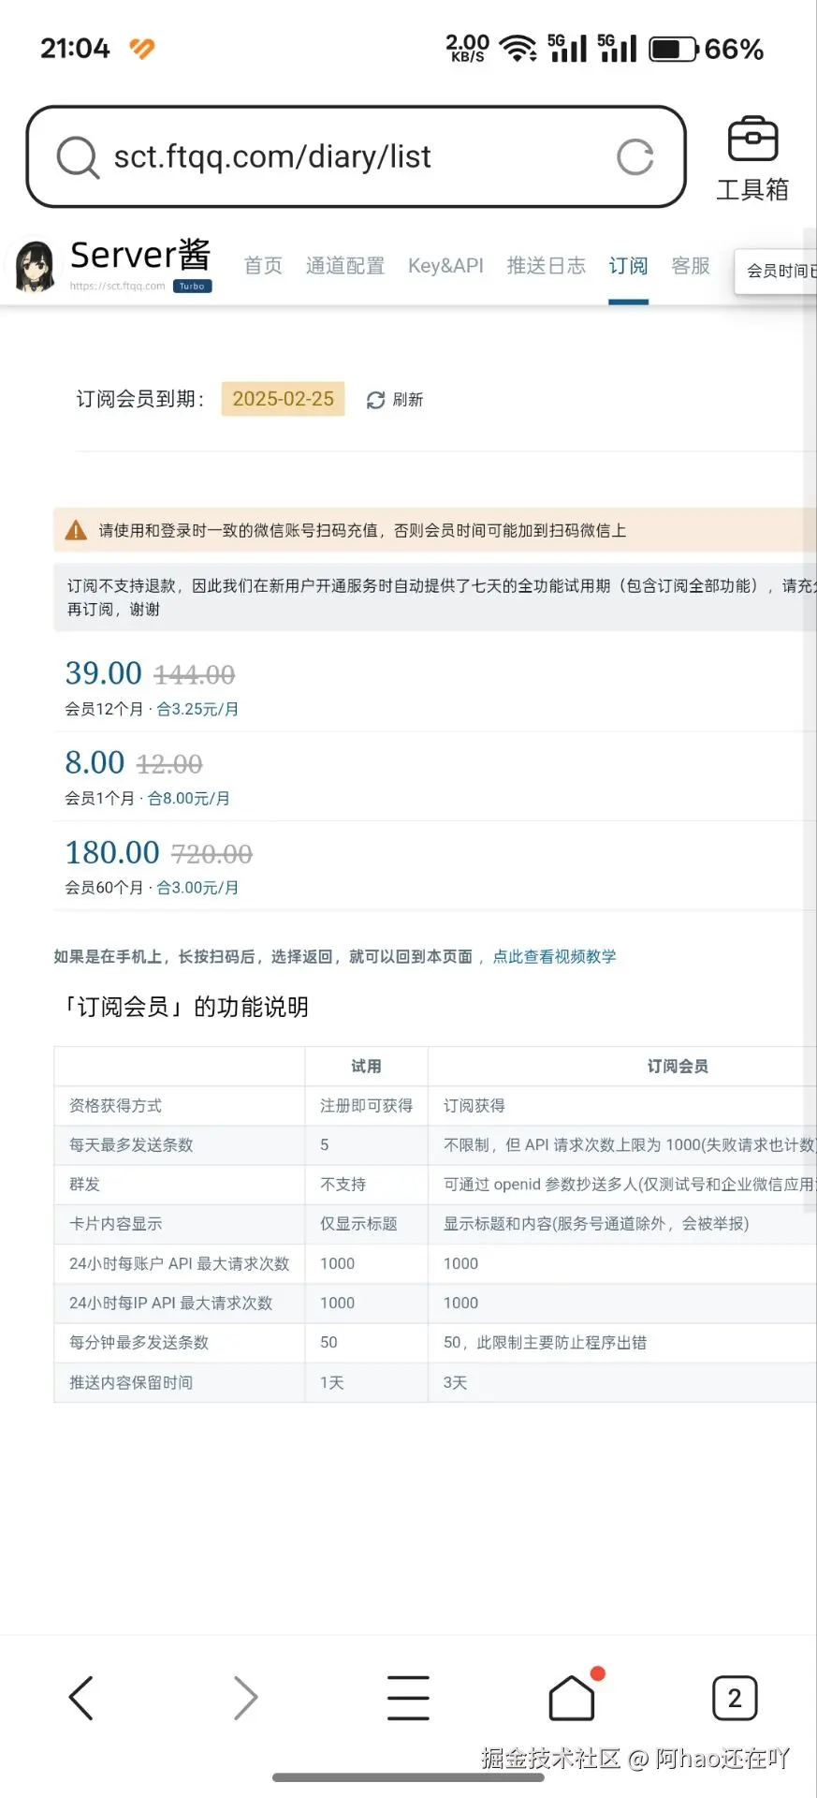This screenshot has height=1798, width=817.
Task: Tap the battery 66% indicator
Action: pyautogui.click(x=707, y=49)
